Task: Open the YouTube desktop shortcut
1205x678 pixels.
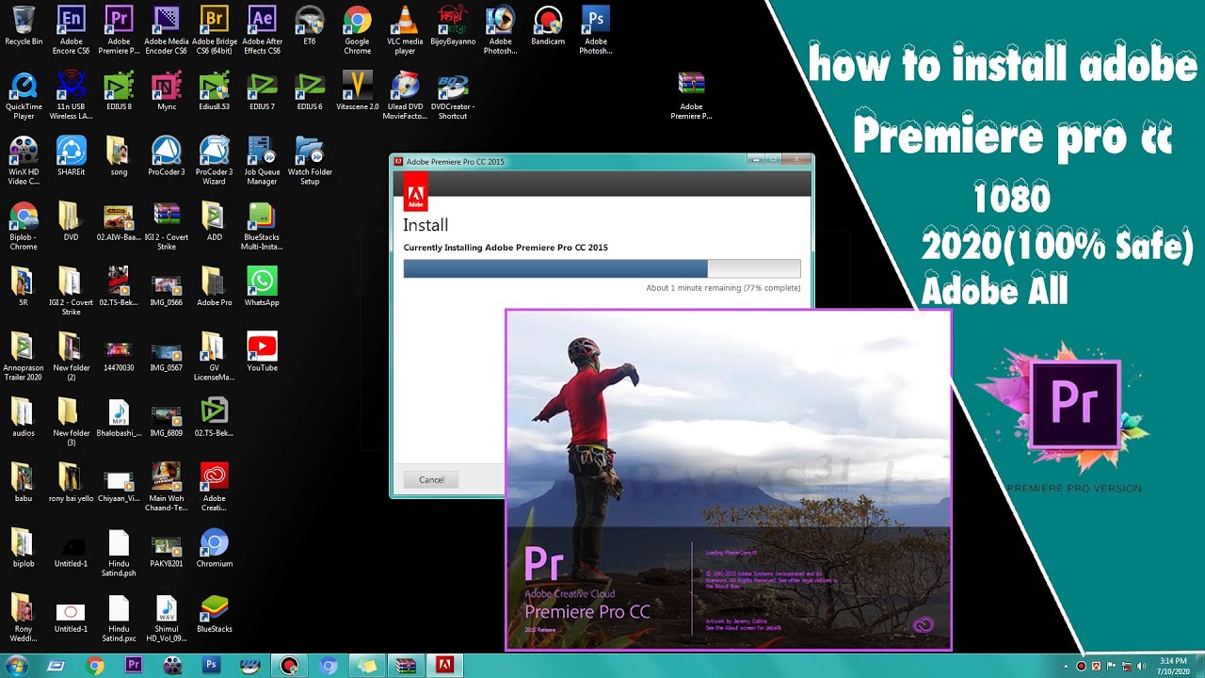Action: (262, 352)
